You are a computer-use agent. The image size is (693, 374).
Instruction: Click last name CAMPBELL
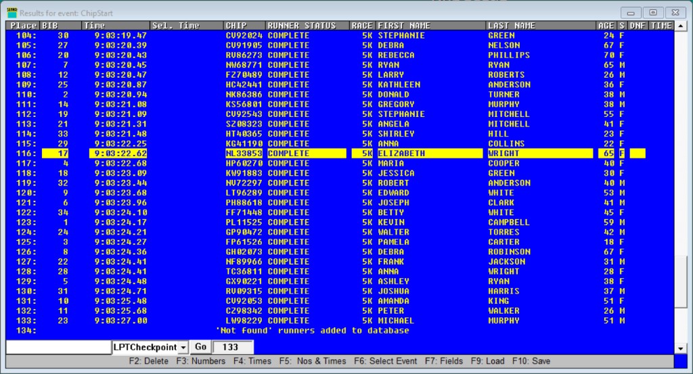tap(509, 223)
